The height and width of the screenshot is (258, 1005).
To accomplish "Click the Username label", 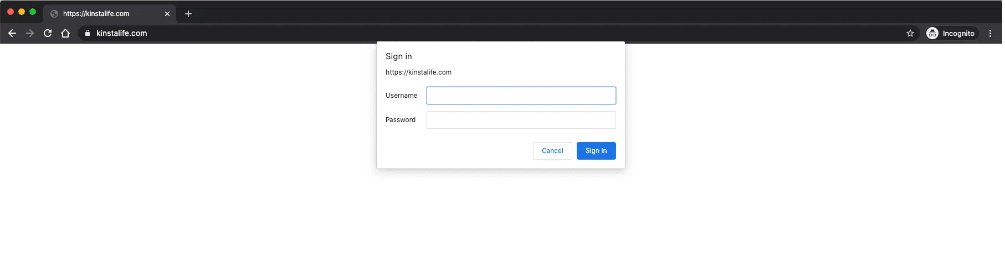I will point(401,96).
